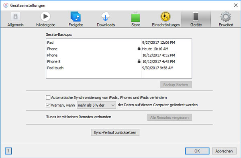
Task: Open the Downloads cloud icon tab
Action: tap(106, 19)
